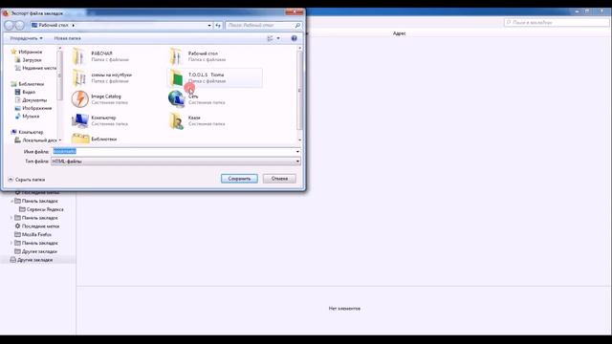Collapse Панель закладок folder above Сервисы Яндекса
Image resolution: width=612 pixels, height=344 pixels.
pyautogui.click(x=11, y=201)
